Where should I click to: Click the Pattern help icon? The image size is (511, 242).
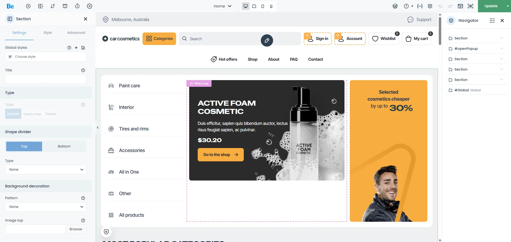pyautogui.click(x=83, y=198)
